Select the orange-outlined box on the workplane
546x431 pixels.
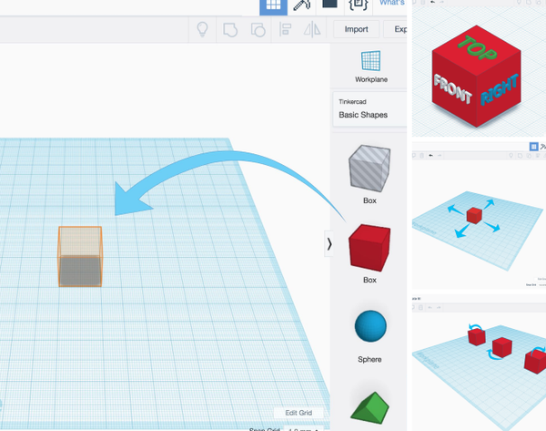pos(80,257)
